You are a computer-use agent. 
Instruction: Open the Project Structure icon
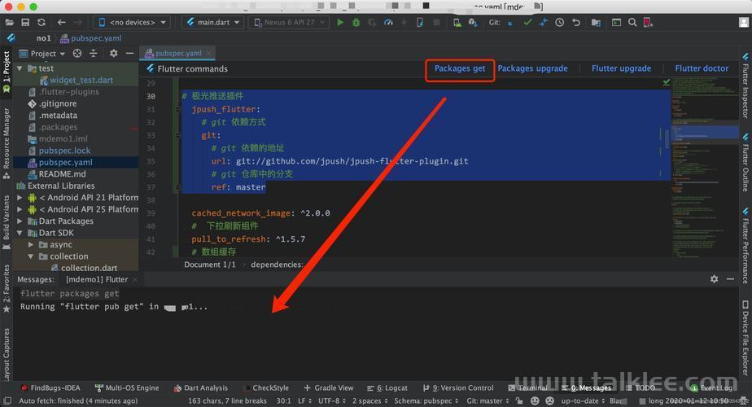(x=596, y=23)
